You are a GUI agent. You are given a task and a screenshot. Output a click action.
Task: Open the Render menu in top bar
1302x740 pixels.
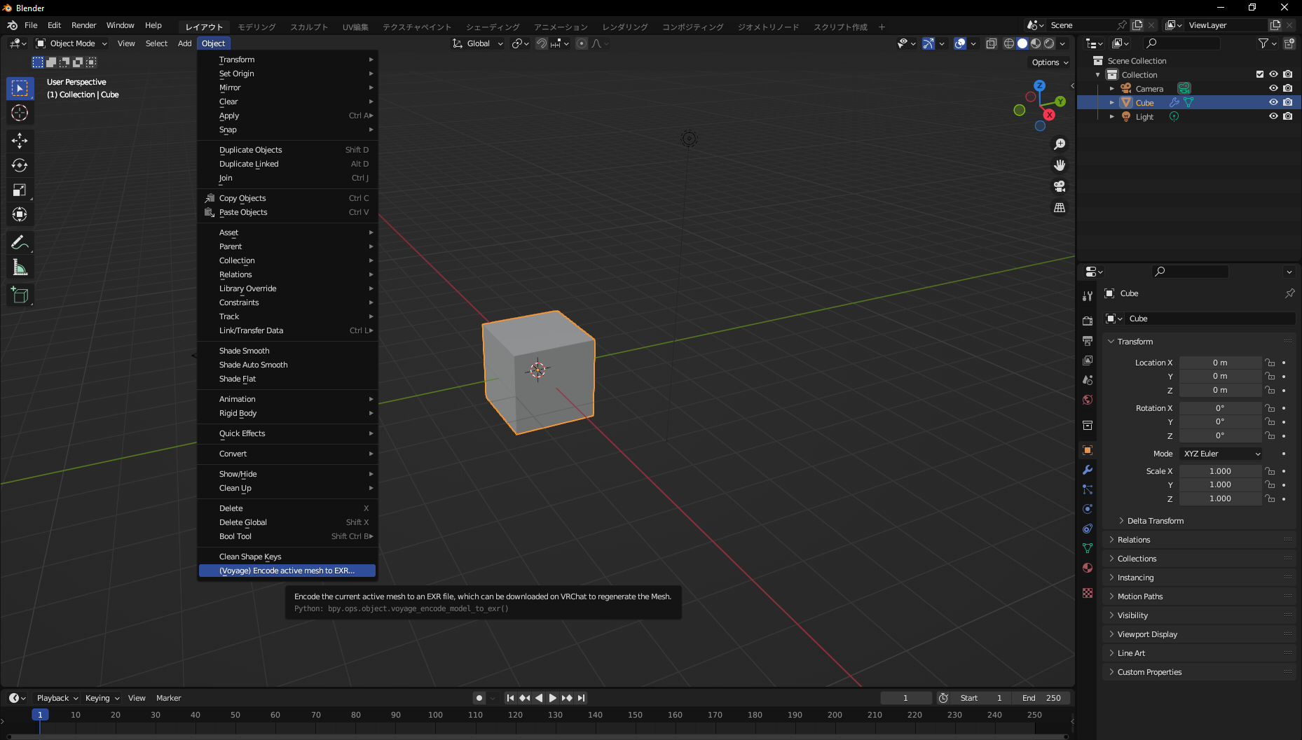[83, 25]
